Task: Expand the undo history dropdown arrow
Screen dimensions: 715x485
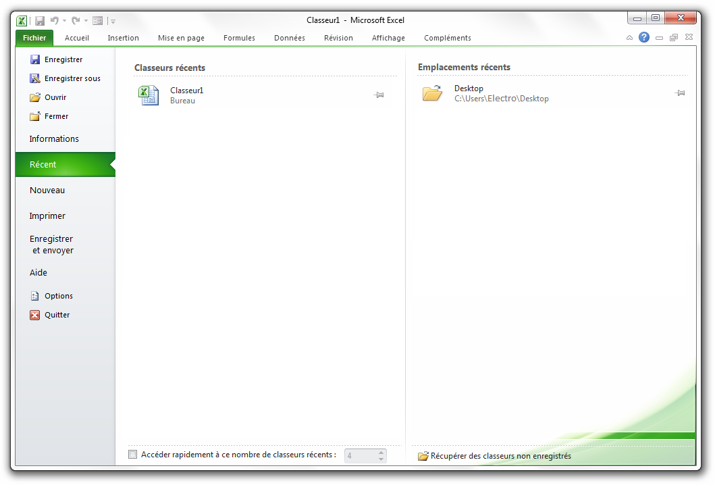Action: [65, 22]
